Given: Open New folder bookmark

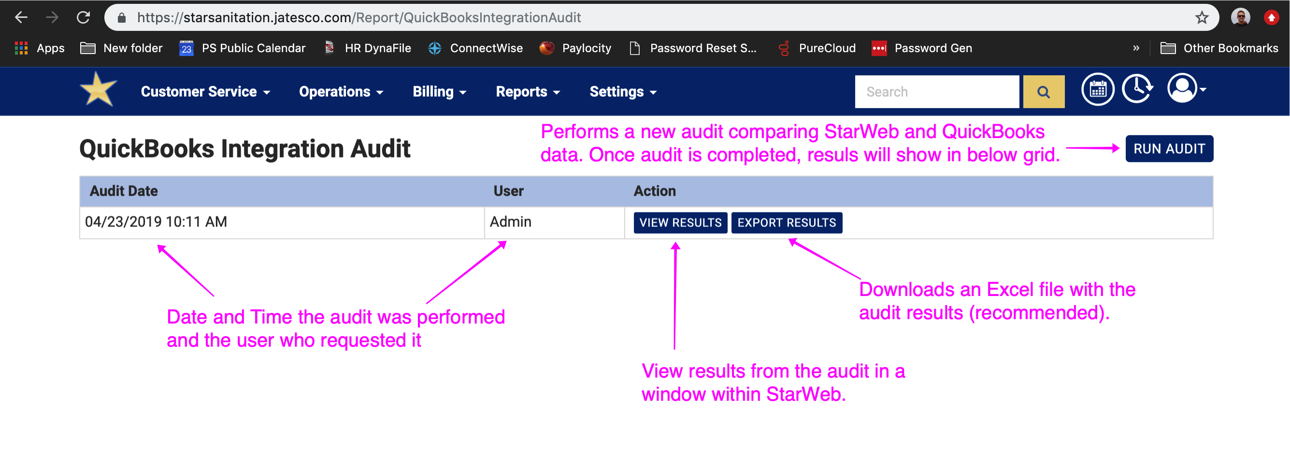Looking at the screenshot, I should [x=121, y=48].
